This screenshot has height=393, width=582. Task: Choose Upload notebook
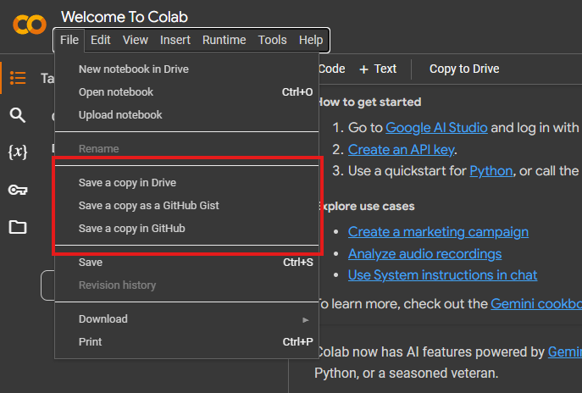point(186,115)
